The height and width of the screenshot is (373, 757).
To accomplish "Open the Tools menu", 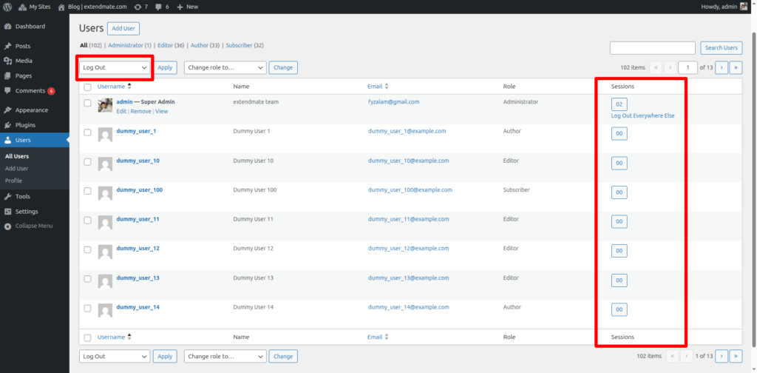I will (22, 197).
